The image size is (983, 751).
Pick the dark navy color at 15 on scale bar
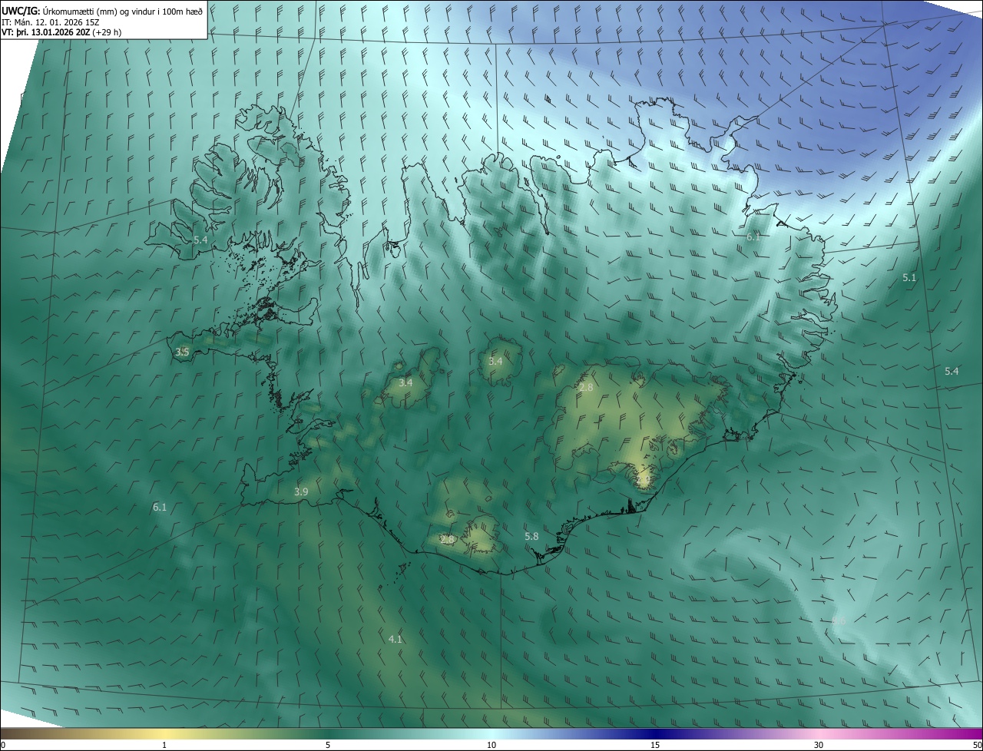tap(655, 734)
